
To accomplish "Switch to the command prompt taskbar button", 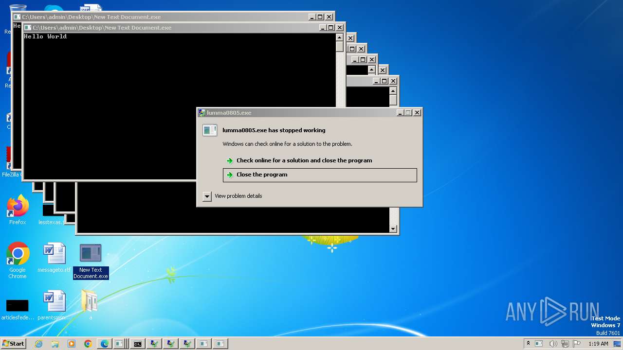I will 138,344.
